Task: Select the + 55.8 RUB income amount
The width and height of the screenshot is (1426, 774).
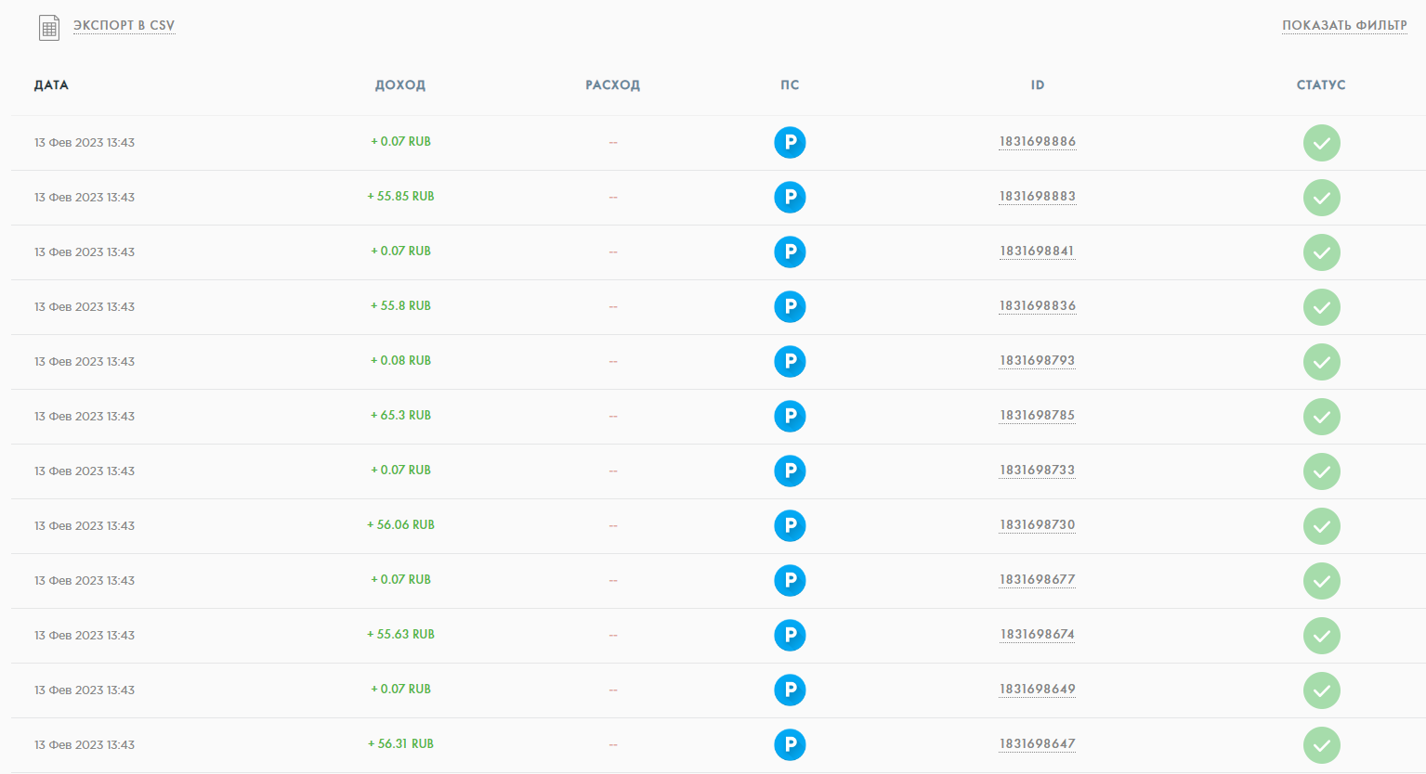Action: pos(400,306)
